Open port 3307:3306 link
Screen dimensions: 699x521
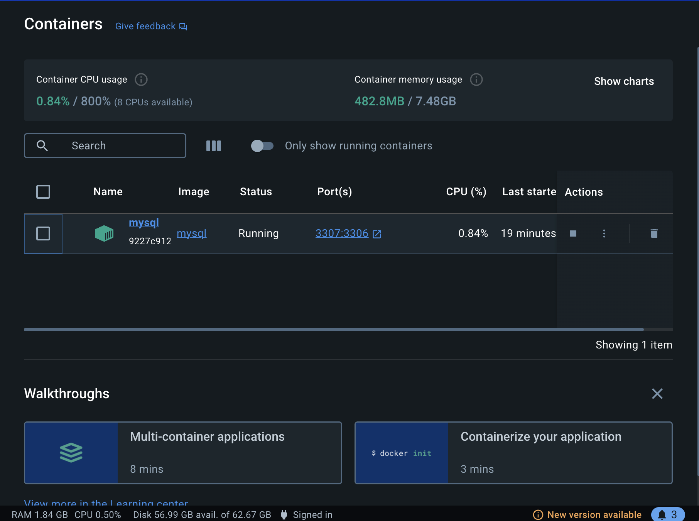tap(342, 233)
